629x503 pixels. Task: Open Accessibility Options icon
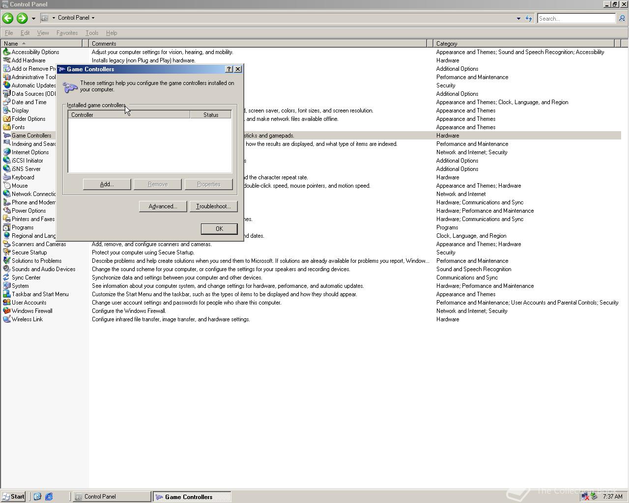(x=6, y=52)
